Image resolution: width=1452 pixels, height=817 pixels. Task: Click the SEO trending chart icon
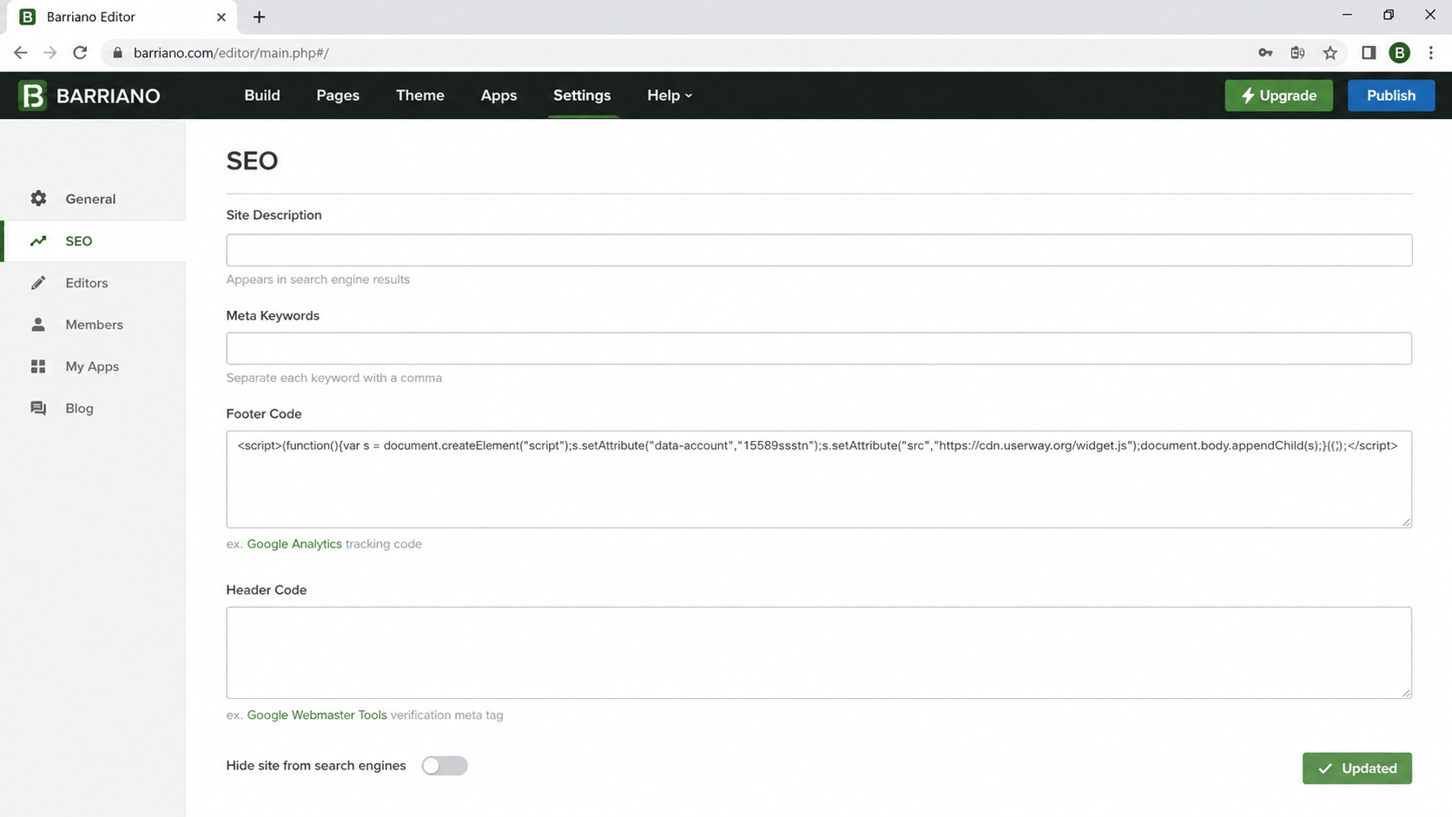coord(38,241)
